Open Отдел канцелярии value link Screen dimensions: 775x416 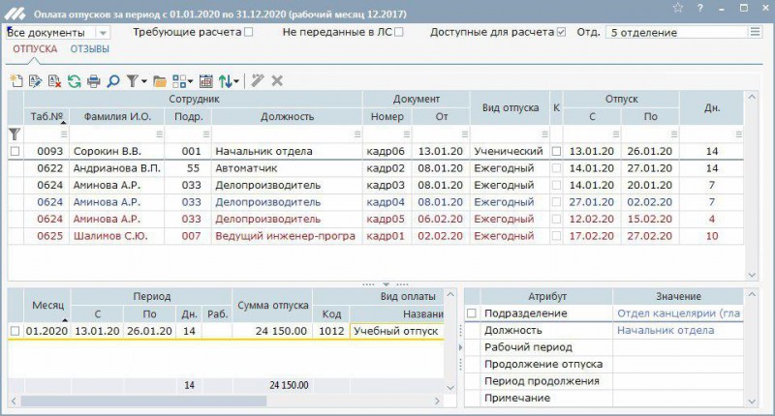coord(678,313)
